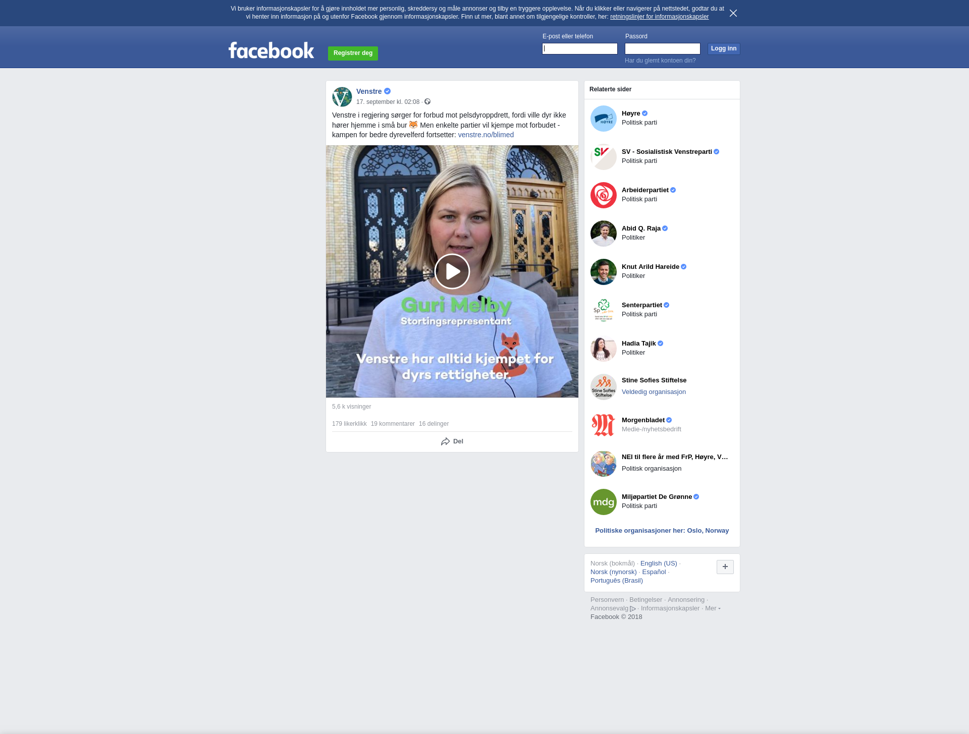Click Morgenbladet verified badge

click(669, 420)
